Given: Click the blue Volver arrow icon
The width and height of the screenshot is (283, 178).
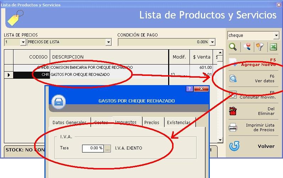Looking at the screenshot, I should tap(234, 146).
